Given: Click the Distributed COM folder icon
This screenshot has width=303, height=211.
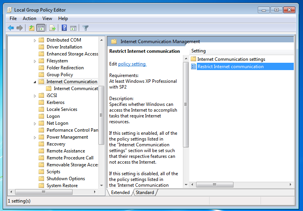Looking at the screenshot, I should (41, 40).
